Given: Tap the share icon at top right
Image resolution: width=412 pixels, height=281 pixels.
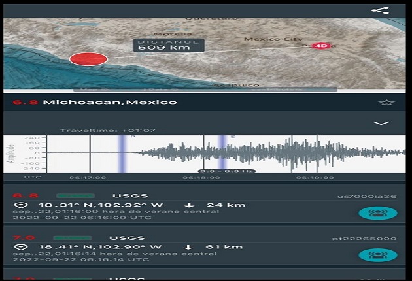Looking at the screenshot, I should pyautogui.click(x=380, y=10).
